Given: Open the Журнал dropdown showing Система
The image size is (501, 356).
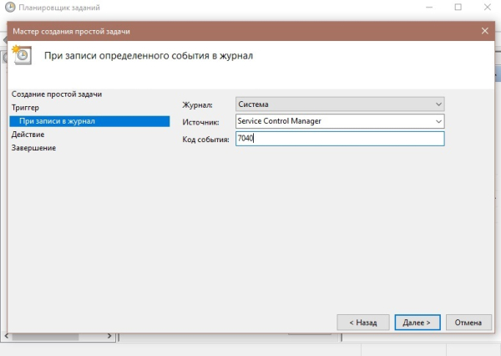Looking at the screenshot, I should 340,104.
